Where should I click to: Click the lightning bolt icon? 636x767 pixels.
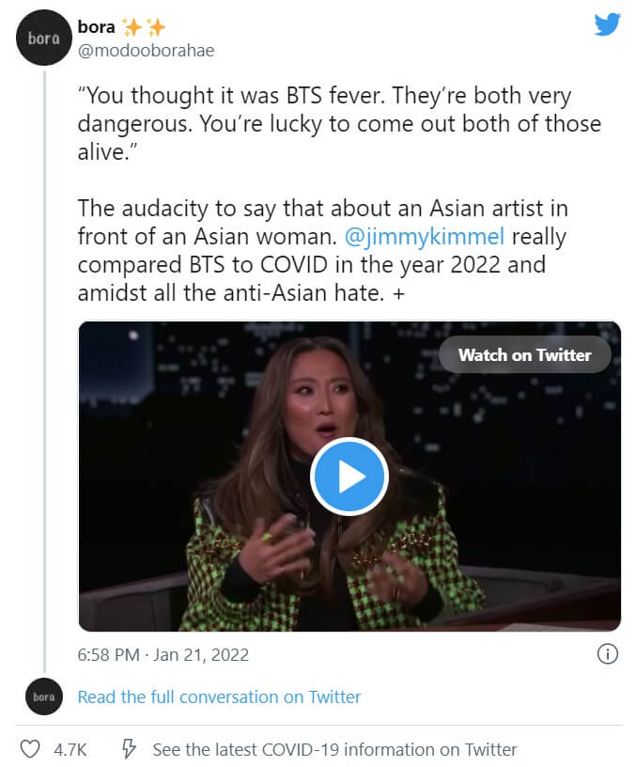(131, 749)
